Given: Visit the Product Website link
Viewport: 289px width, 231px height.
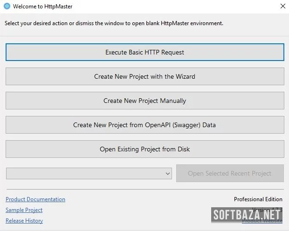Looking at the screenshot, I should 262,221.
